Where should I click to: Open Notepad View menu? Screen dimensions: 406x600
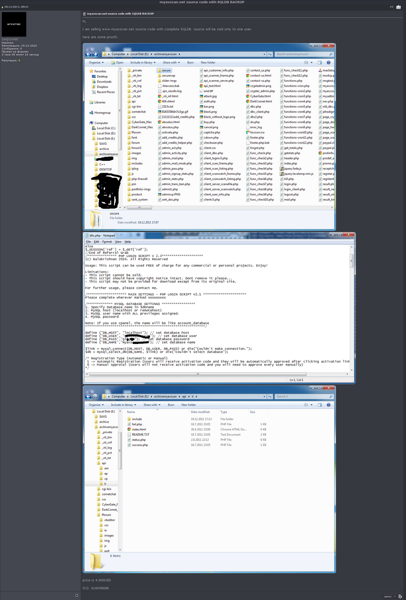coord(118,242)
